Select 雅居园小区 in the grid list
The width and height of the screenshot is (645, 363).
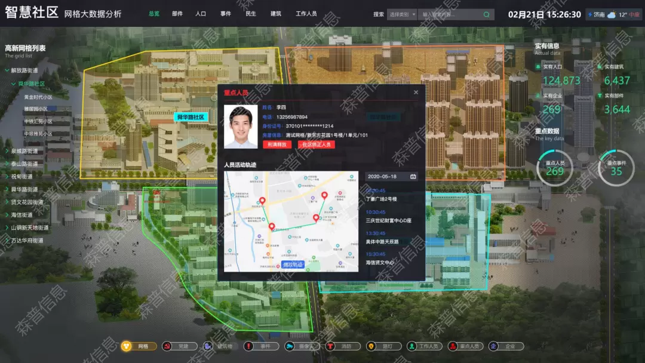pyautogui.click(x=35, y=109)
